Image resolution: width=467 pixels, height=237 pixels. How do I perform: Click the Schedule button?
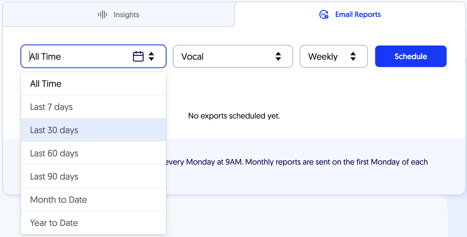click(x=411, y=56)
